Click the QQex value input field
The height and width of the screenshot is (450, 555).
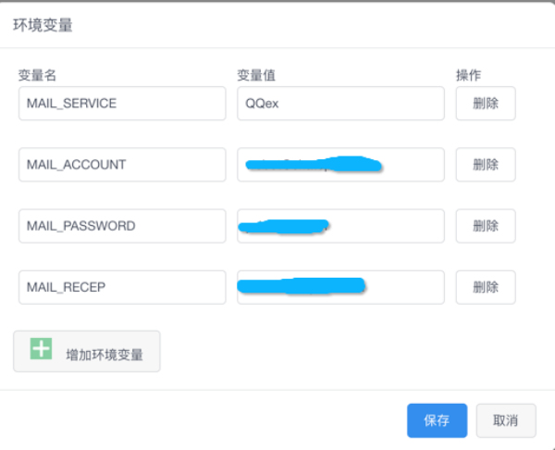[340, 104]
